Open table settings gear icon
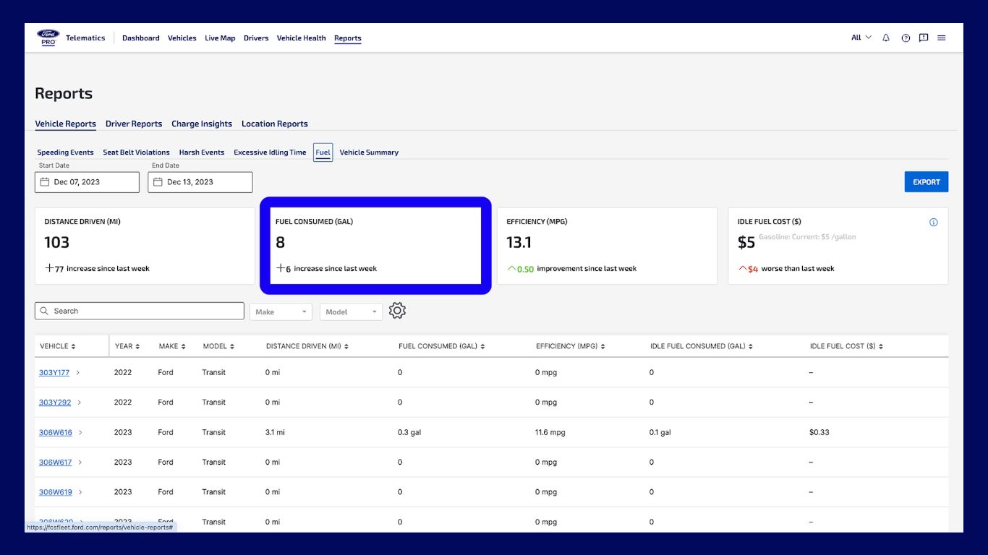 pyautogui.click(x=397, y=311)
